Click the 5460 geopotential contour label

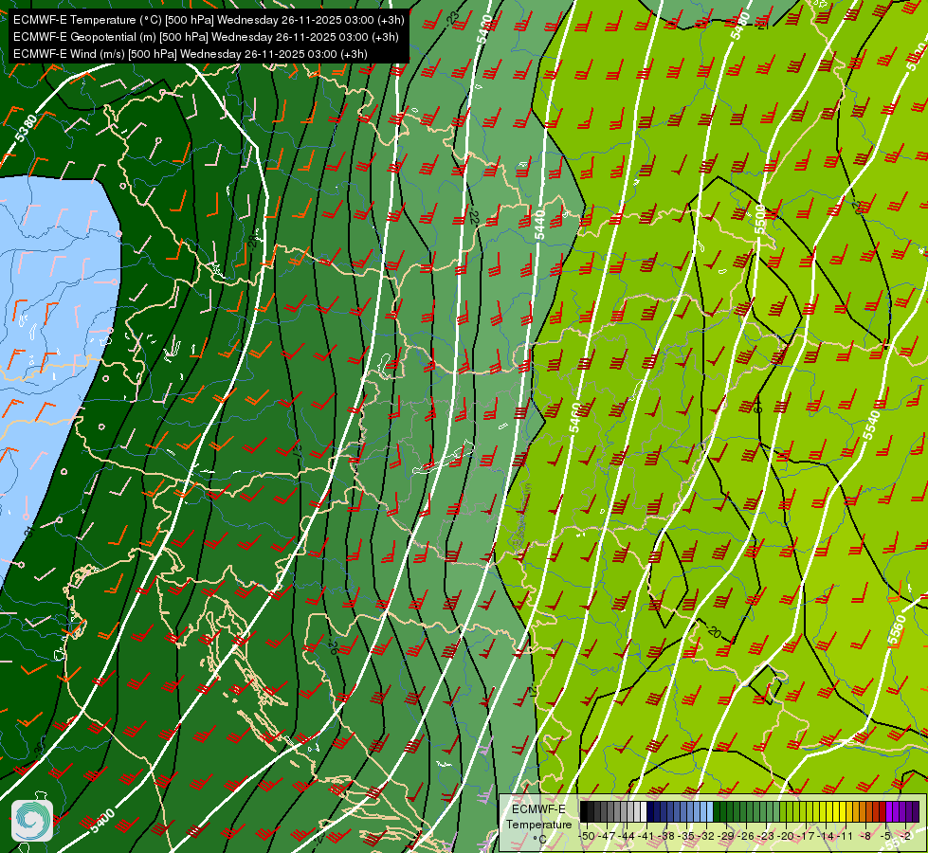574,418
